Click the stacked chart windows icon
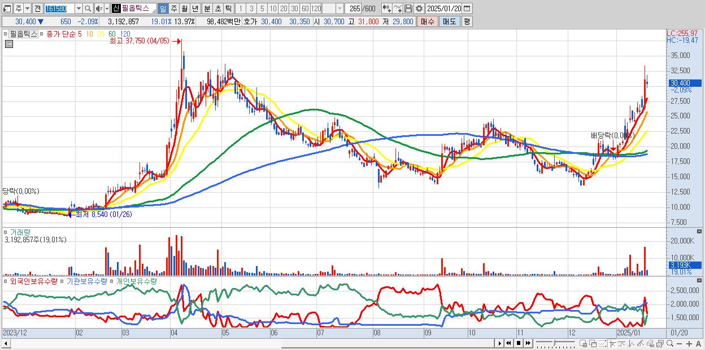Screen dimensions: 705x350 (660, 343)
